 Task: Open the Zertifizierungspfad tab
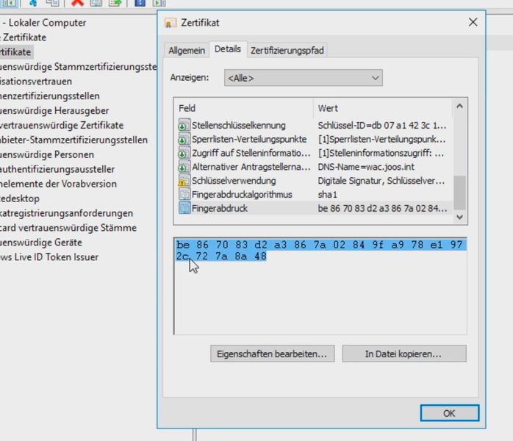tap(287, 51)
